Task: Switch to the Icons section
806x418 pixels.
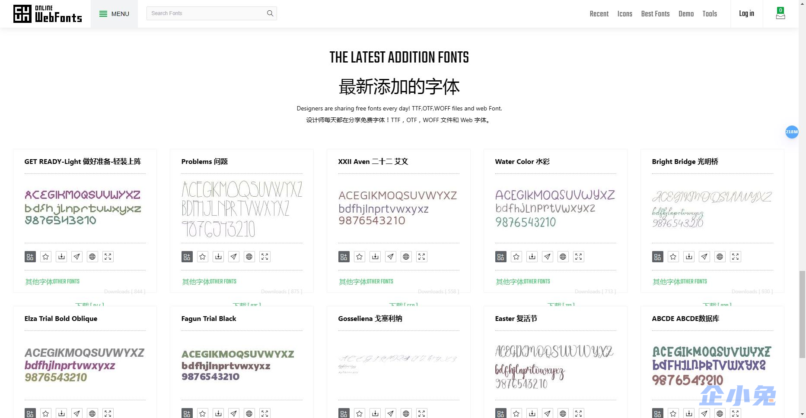Action: 624,13
